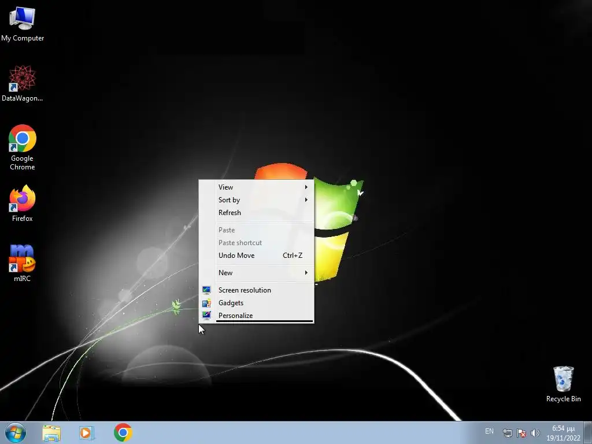
Task: Select the Google Chrome desktop shortcut
Action: pos(23,147)
